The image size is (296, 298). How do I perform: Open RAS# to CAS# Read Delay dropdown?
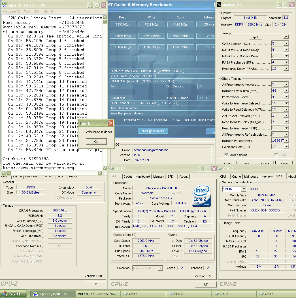coord(286,50)
